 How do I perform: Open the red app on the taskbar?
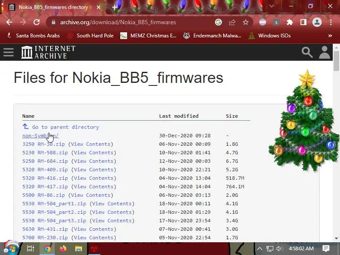(94, 249)
